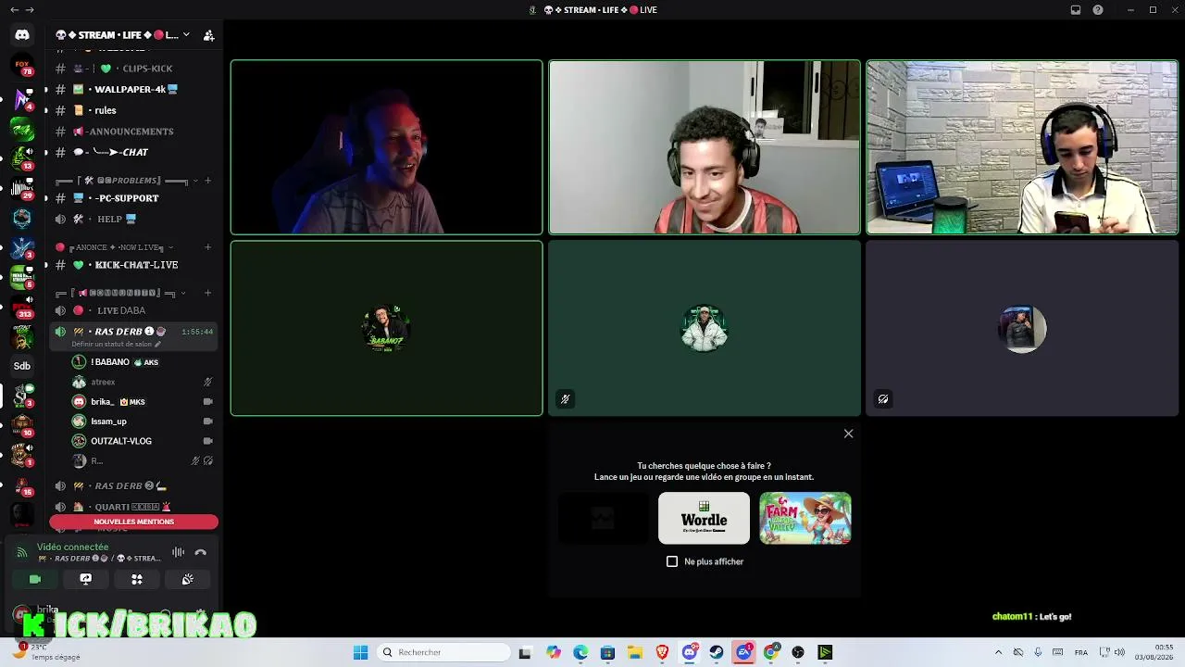This screenshot has width=1185, height=667.
Task: Open the soundboard in voice panel
Action: (x=188, y=579)
